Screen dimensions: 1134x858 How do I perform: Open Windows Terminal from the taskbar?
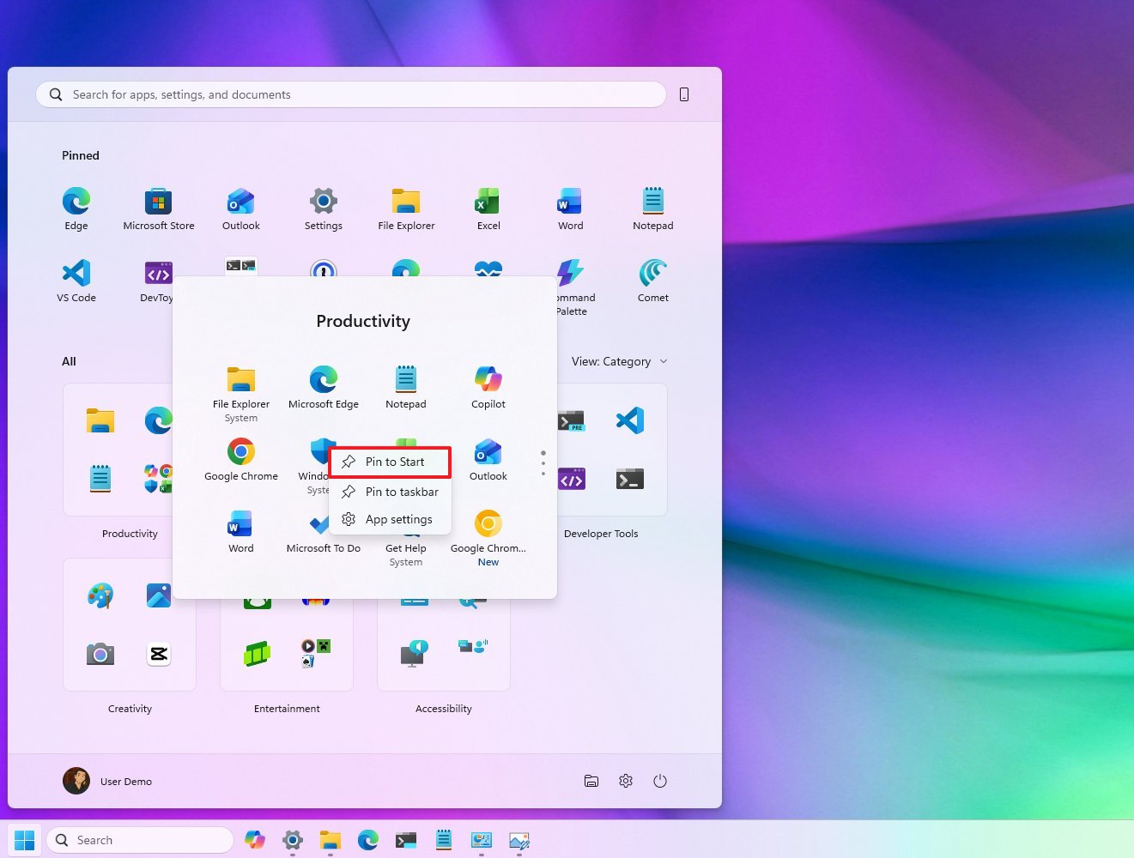(405, 840)
